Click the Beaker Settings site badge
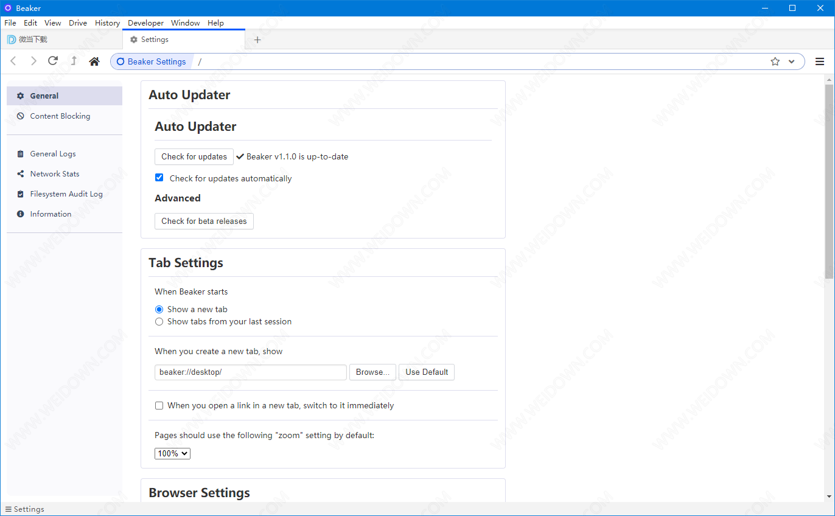835x516 pixels. 151,61
